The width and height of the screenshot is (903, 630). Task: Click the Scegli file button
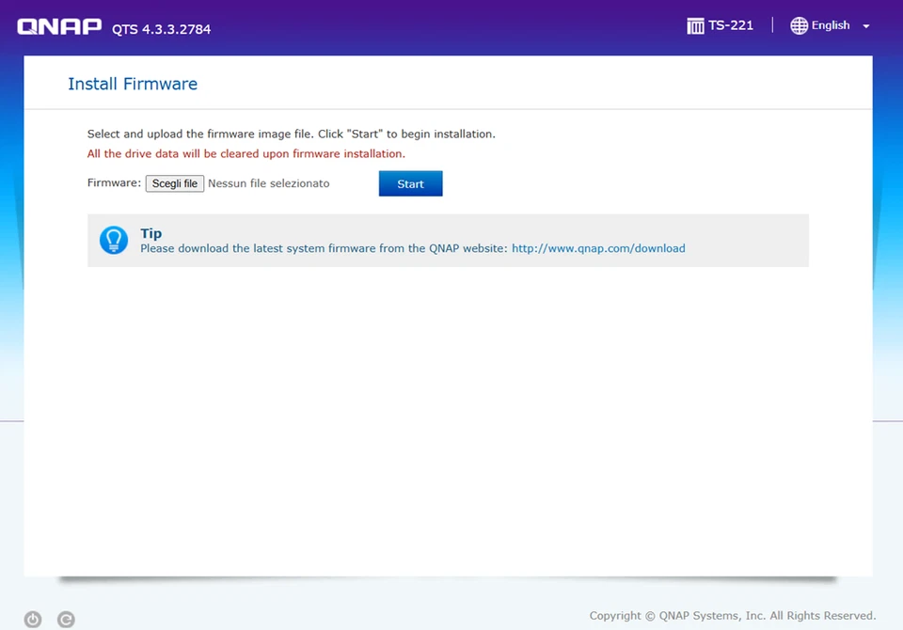point(175,183)
